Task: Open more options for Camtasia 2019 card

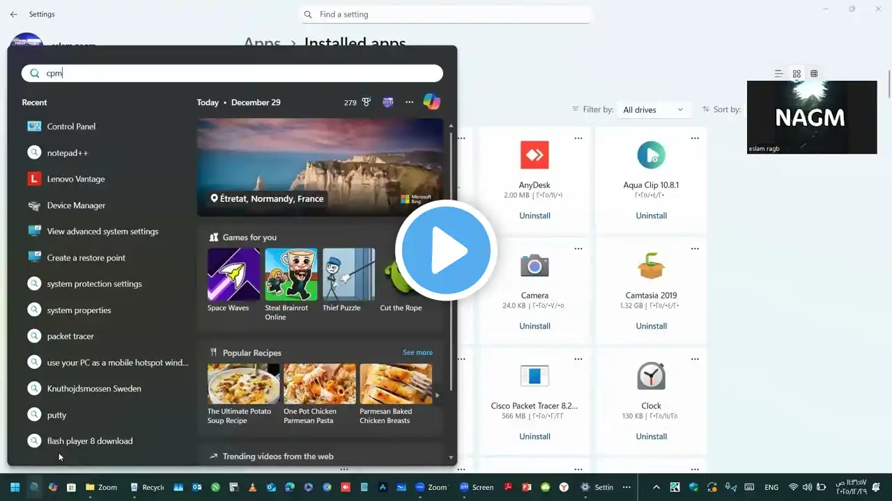Action: [x=695, y=248]
